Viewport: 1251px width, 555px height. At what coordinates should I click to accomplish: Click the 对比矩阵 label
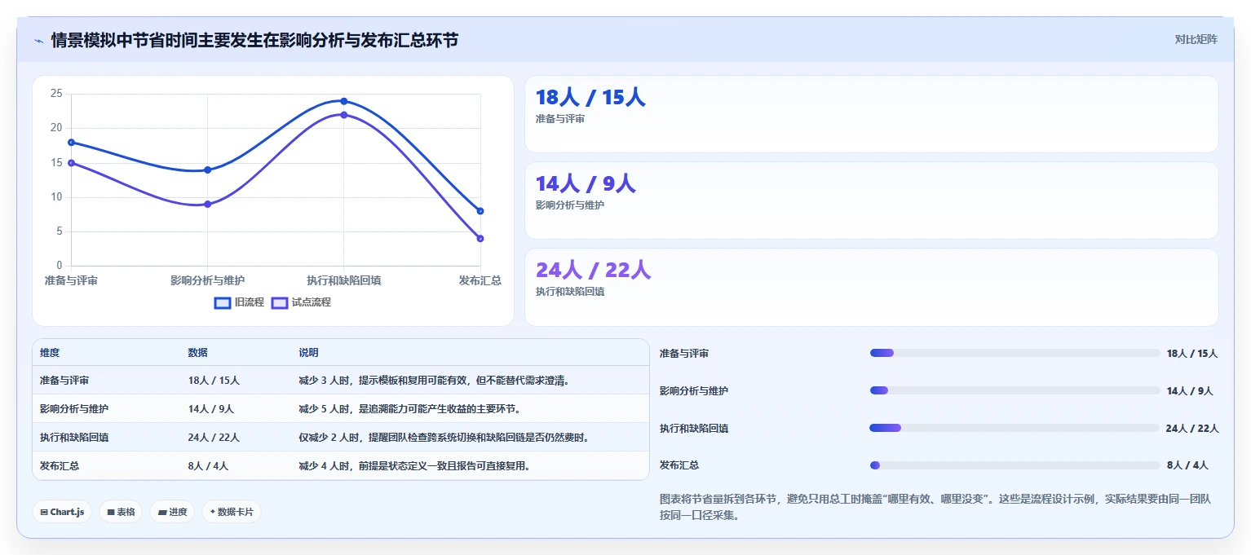point(1196,39)
